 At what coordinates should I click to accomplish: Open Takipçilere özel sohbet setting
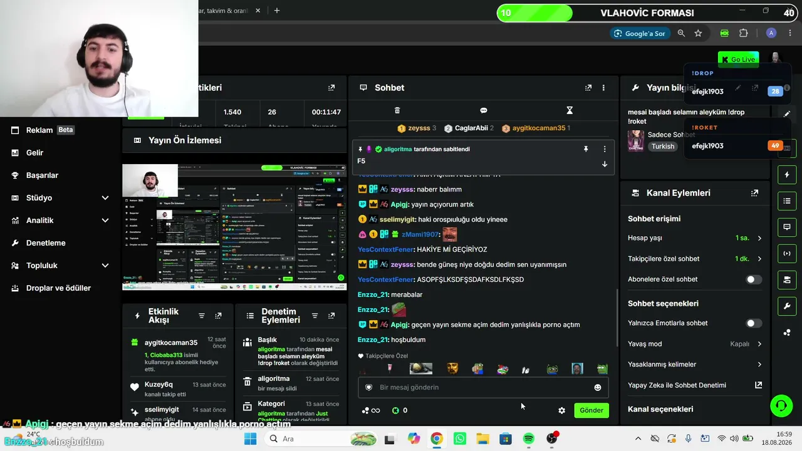pos(695,259)
